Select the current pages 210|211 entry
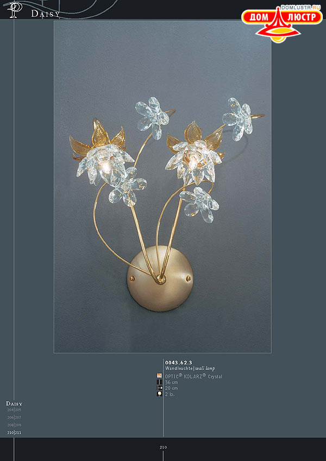Screen dimensions: 326x461 (14, 432)
